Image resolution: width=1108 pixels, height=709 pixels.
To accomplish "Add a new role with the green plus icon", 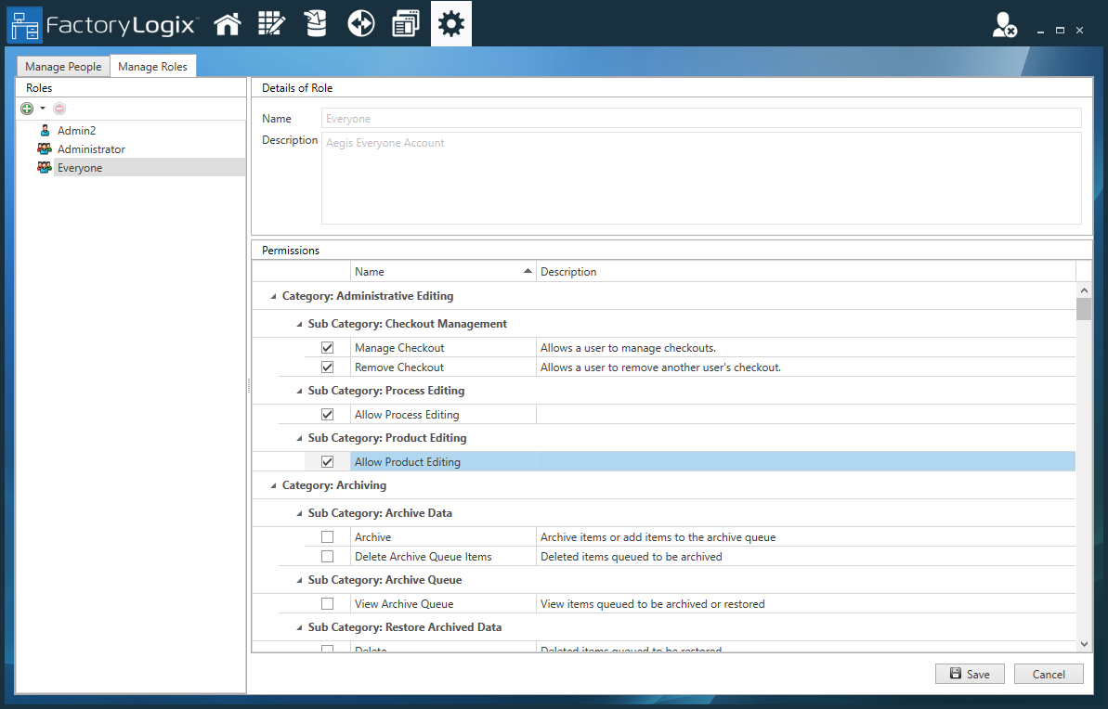I will (26, 109).
